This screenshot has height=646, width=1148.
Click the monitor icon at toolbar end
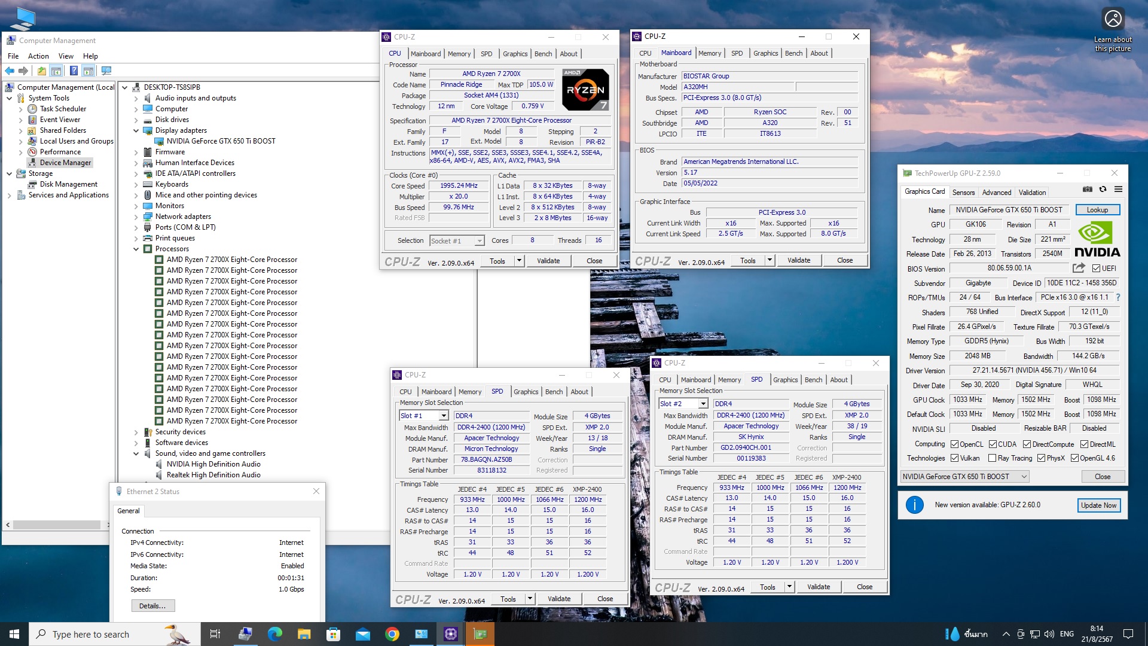(x=106, y=71)
